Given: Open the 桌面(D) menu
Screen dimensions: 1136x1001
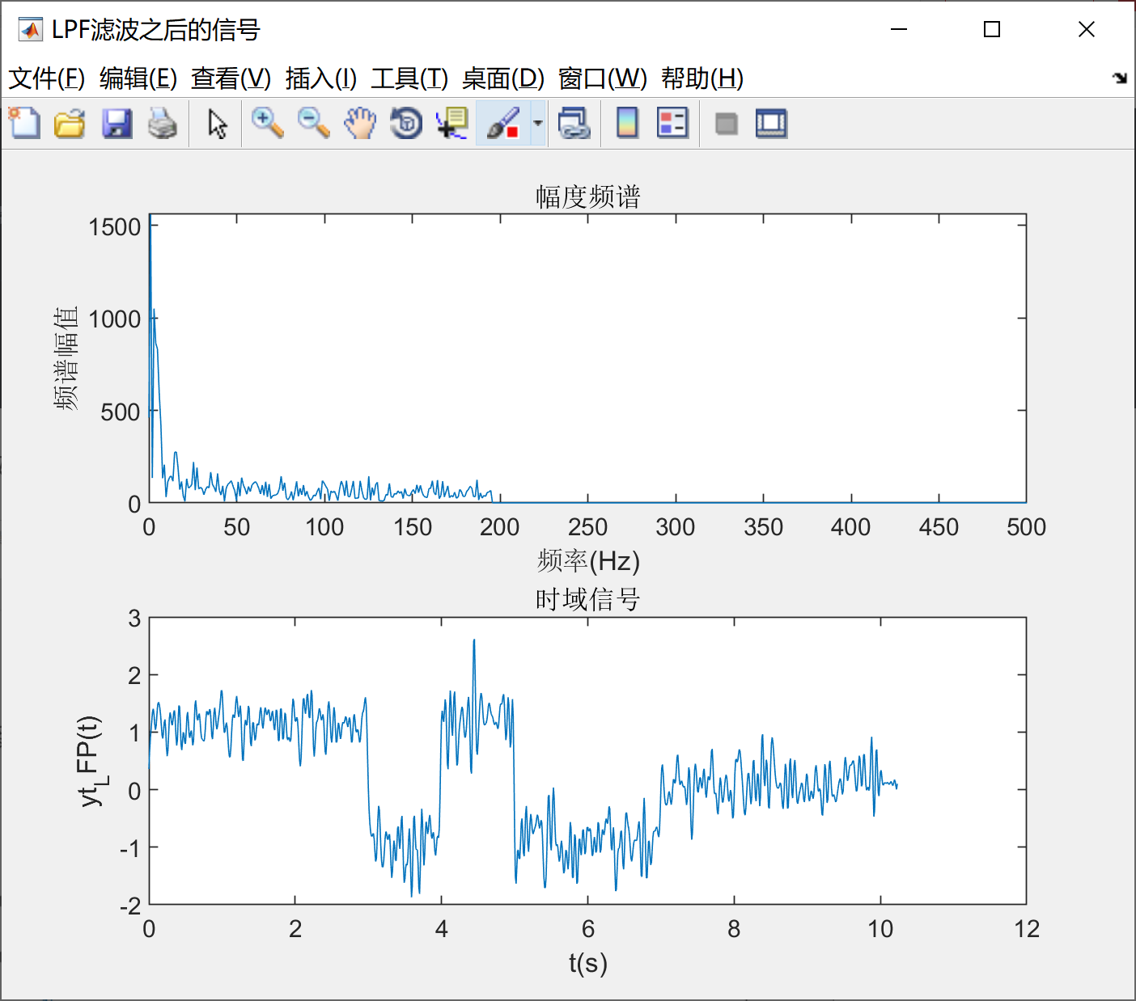Looking at the screenshot, I should pos(503,78).
